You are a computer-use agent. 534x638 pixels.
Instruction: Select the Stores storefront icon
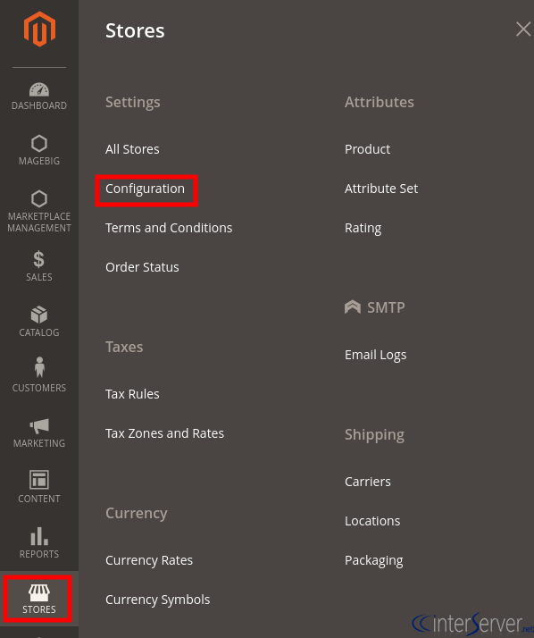39,599
